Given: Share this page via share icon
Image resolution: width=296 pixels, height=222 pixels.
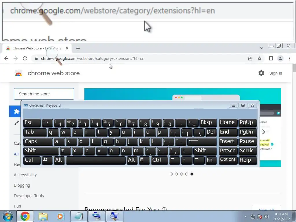Looking at the screenshot, I should (250, 58).
